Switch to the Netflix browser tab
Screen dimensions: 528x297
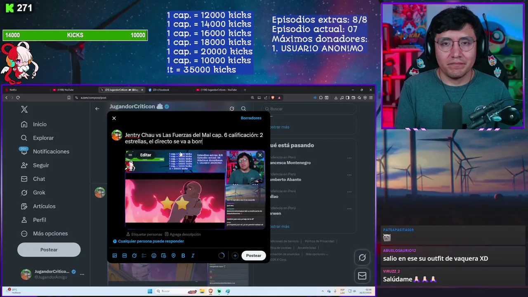pyautogui.click(x=27, y=90)
